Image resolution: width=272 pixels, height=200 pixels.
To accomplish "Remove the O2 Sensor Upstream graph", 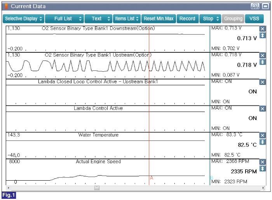I will click(262, 55).
